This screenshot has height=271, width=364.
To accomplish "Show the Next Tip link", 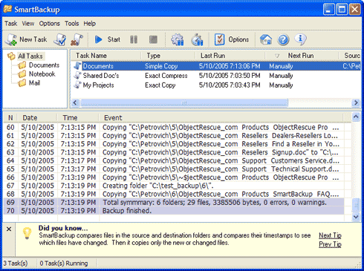I will [330, 235].
